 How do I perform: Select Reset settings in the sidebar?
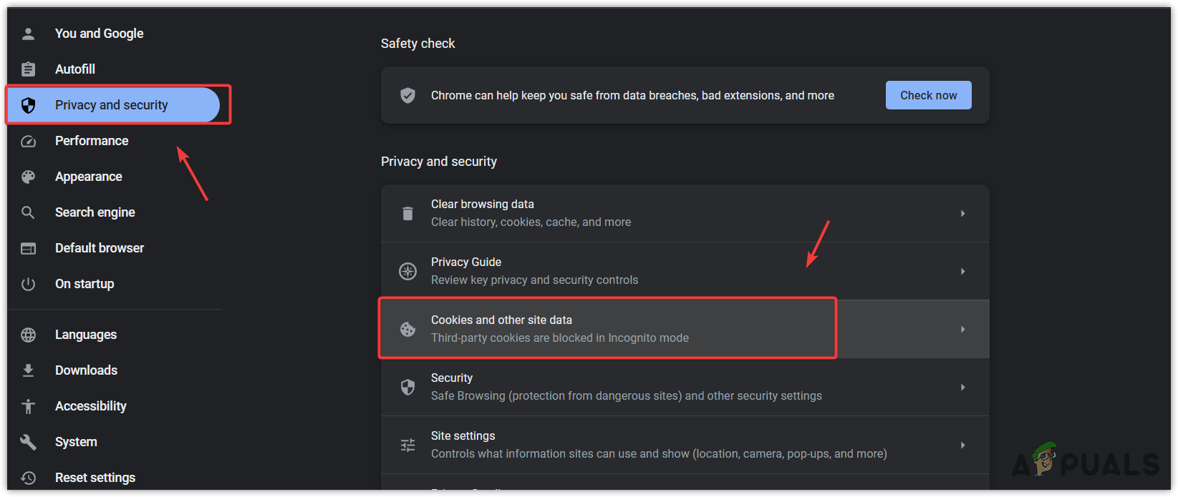point(95,478)
